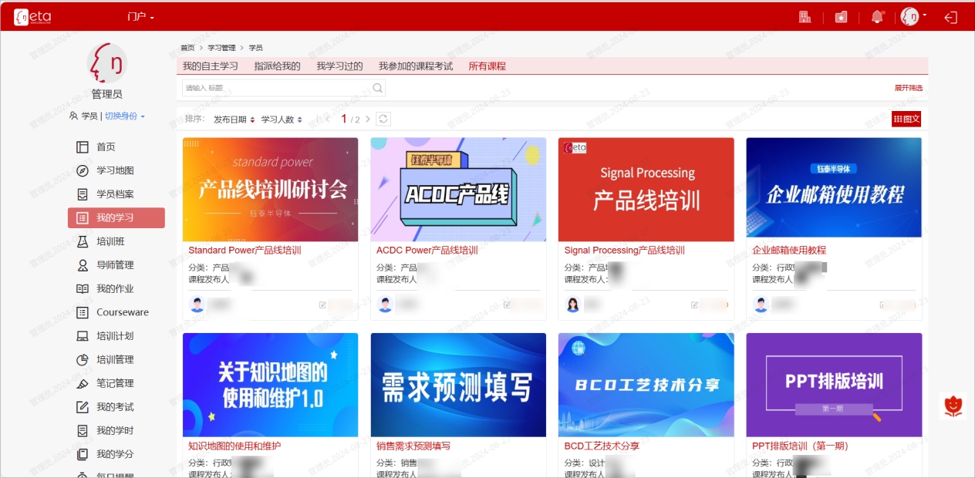
Task: Open the user avatar dropdown in the header
Action: click(x=913, y=16)
